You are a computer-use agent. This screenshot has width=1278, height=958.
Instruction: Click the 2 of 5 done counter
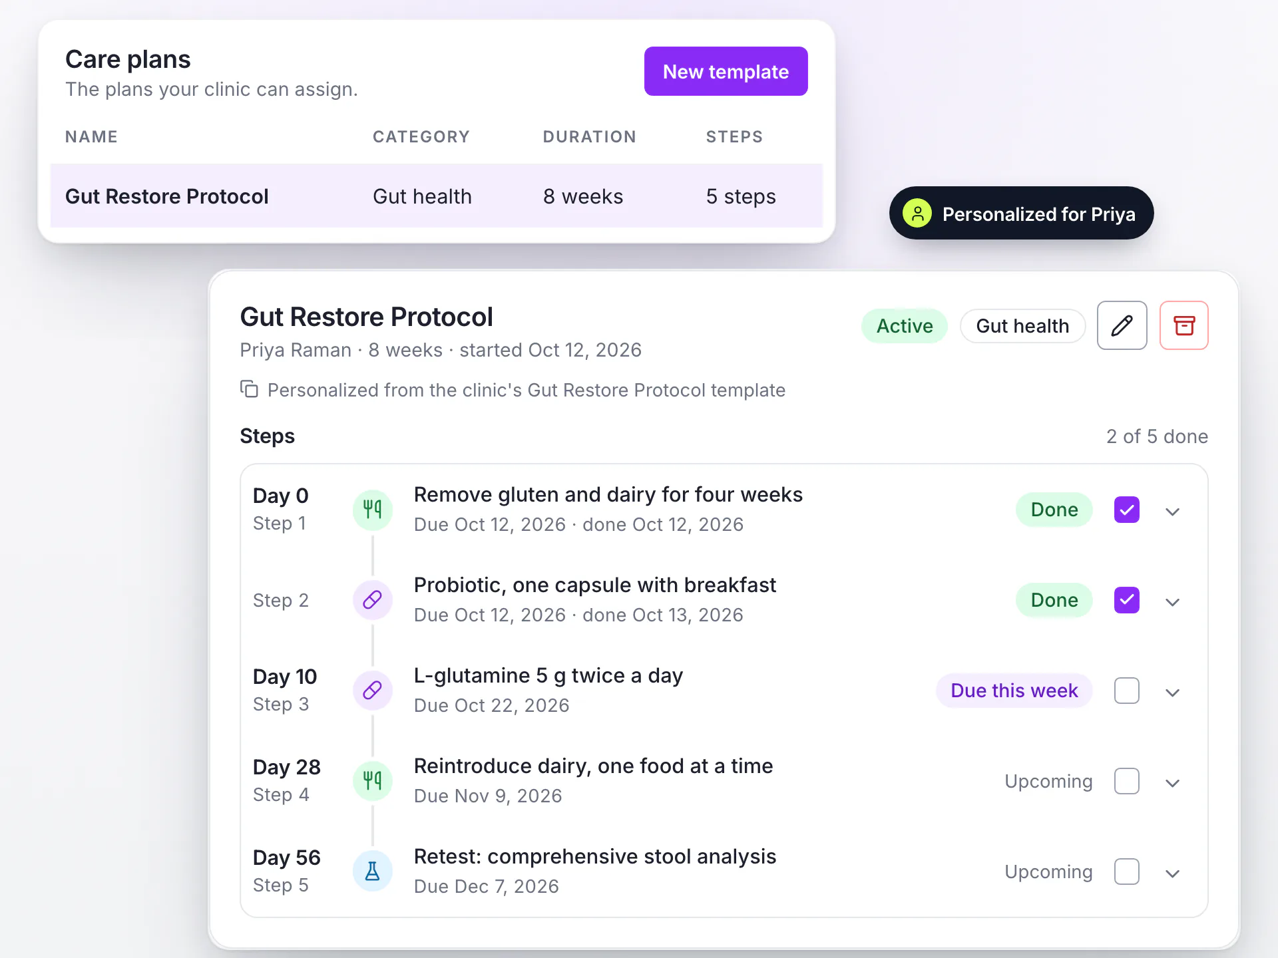point(1157,436)
